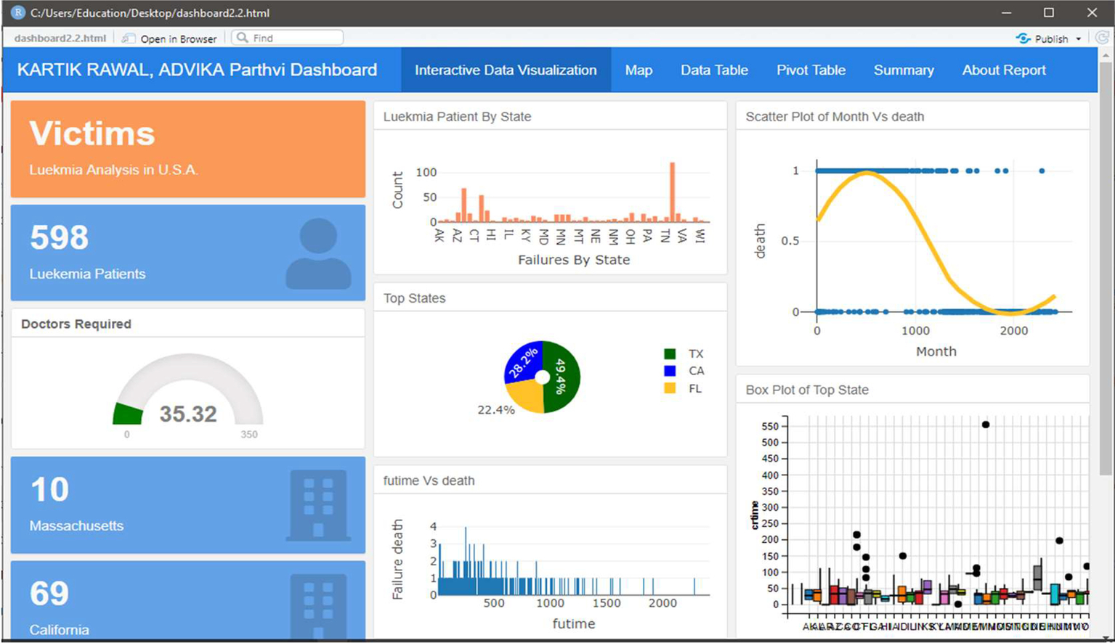The height and width of the screenshot is (643, 1115).
Task: Click the 49.4% green pie slice
Action: tap(564, 377)
